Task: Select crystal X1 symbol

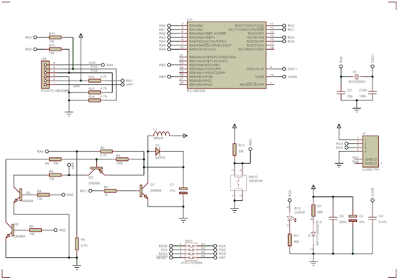Action: click(x=357, y=76)
